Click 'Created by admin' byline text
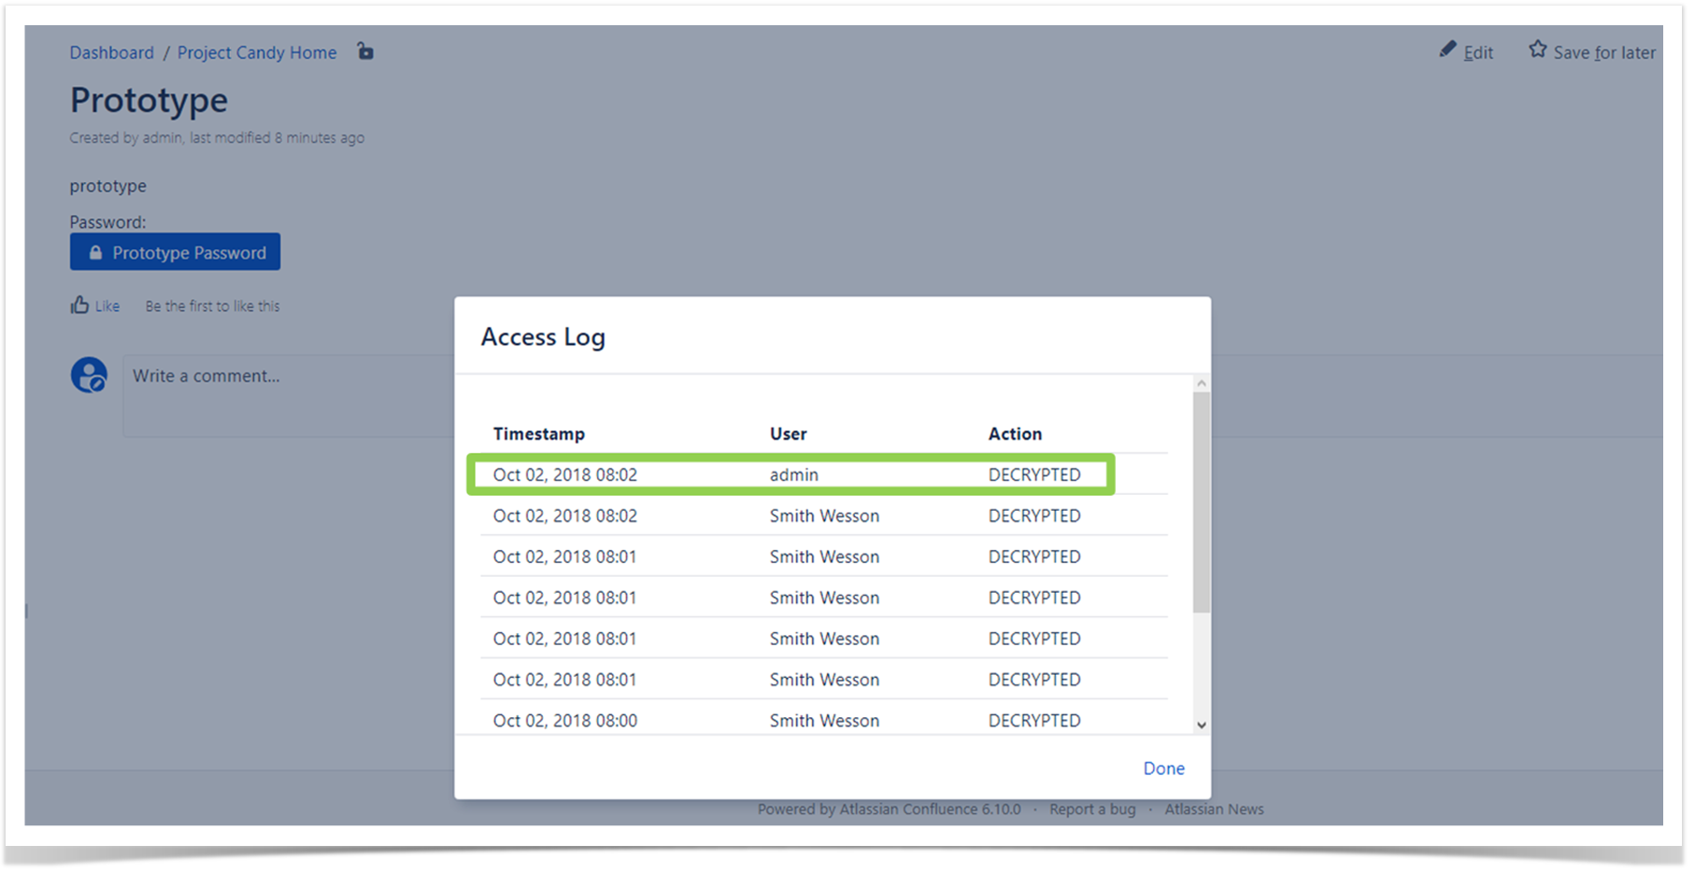 [x=126, y=138]
